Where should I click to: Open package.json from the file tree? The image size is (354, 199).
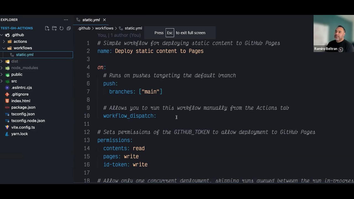coord(23,107)
